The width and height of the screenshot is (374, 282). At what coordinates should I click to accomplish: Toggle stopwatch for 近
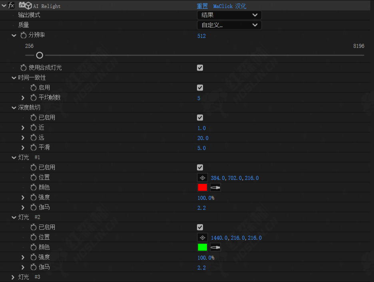34,127
